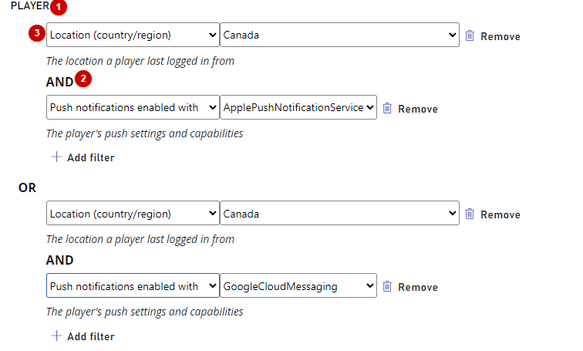Open GoogleCloudMessaging value dropdown

coord(298,285)
